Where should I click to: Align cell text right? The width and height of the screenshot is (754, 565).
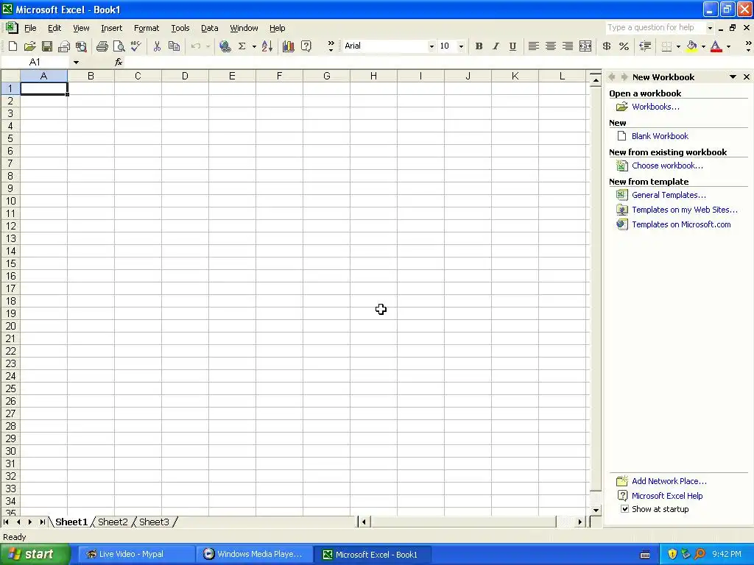tap(568, 46)
